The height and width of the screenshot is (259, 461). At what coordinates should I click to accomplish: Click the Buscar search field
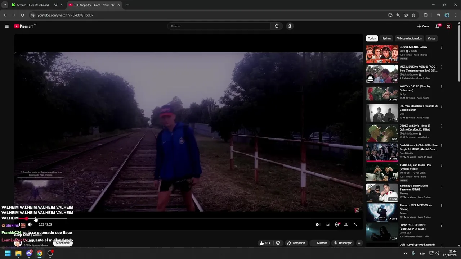coord(219,26)
